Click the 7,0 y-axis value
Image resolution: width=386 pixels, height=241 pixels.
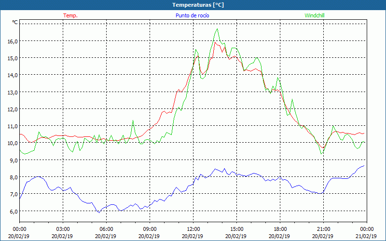(14, 194)
